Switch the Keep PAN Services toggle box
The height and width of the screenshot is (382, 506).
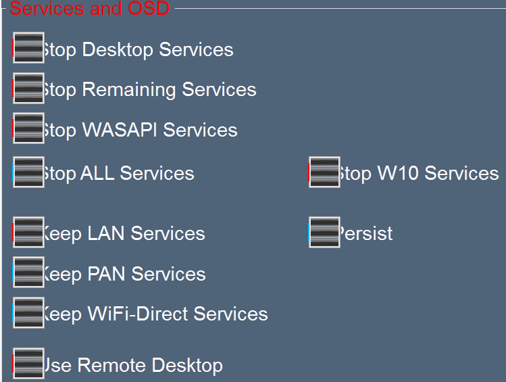coord(28,272)
